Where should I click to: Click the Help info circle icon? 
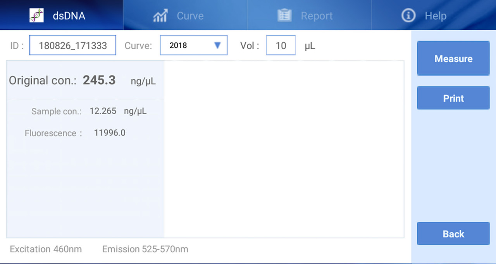point(408,16)
